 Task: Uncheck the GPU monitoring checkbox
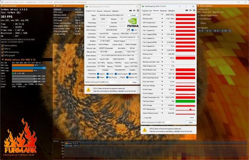[x=2, y=52]
